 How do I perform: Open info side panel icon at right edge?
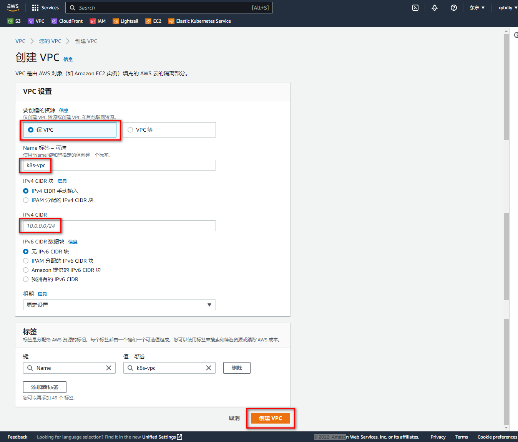[x=516, y=35]
